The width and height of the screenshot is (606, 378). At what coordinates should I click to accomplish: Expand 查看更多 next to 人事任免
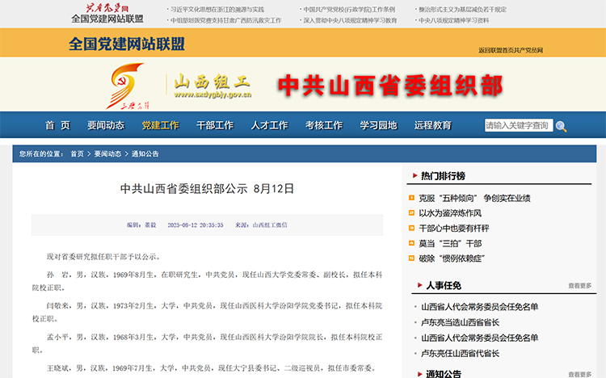[579, 286]
